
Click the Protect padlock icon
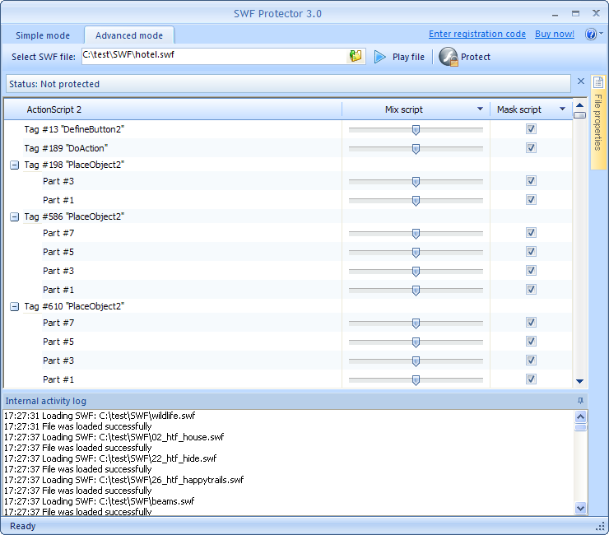click(448, 57)
